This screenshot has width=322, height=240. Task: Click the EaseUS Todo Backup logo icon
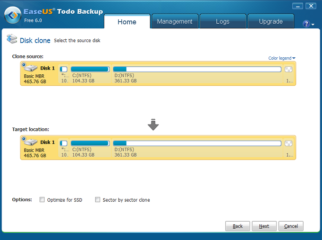tap(12, 15)
